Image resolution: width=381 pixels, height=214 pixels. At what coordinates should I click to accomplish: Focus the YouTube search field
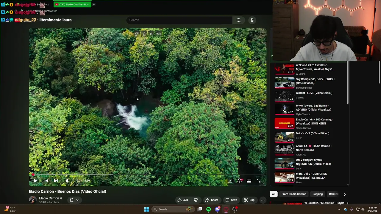click(x=179, y=20)
